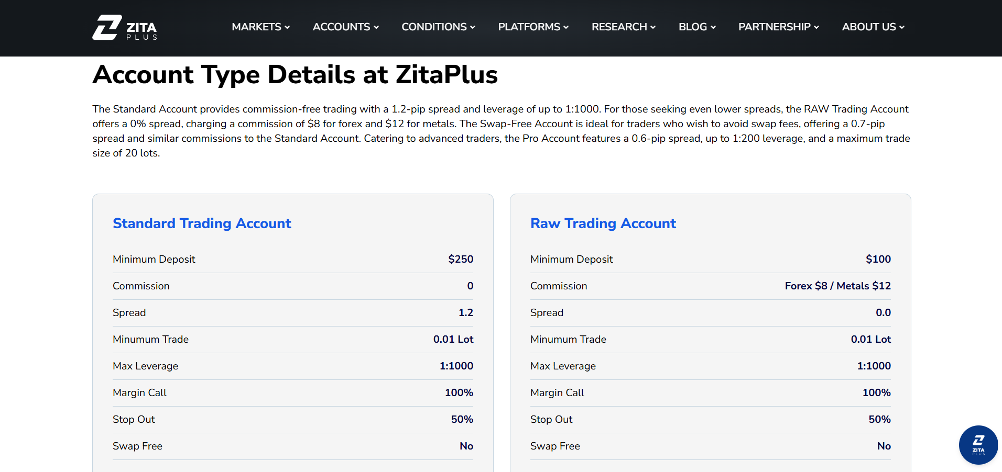This screenshot has width=1002, height=472.
Task: Click the Raw account 0.01 Lot value
Action: point(871,339)
